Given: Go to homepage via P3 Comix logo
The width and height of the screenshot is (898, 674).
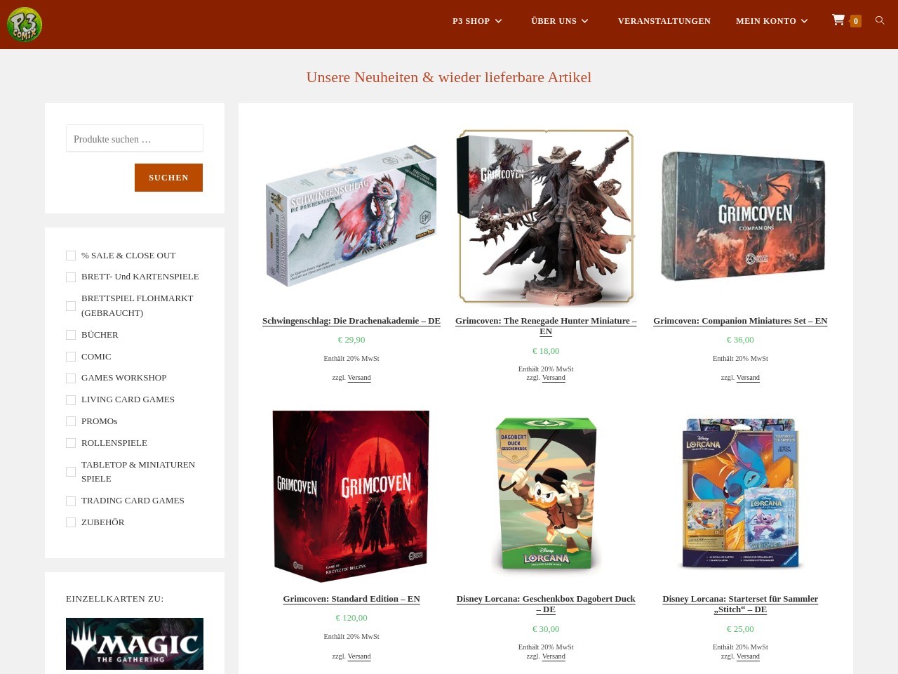Looking at the screenshot, I should 25,25.
